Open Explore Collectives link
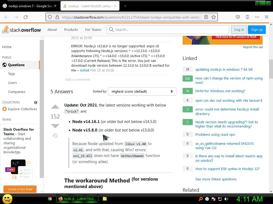The width and height of the screenshot is (273, 204). [22, 109]
